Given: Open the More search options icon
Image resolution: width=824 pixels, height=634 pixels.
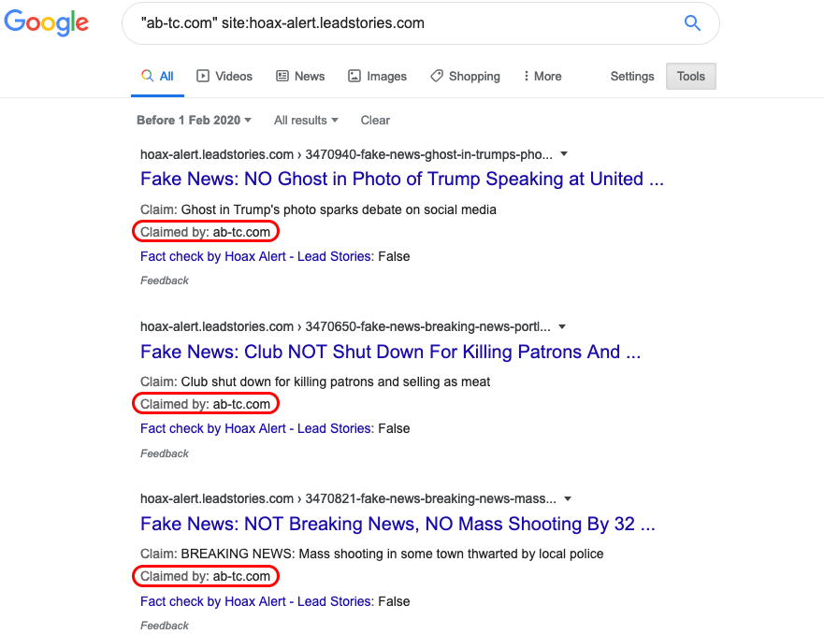Looking at the screenshot, I should 527,76.
